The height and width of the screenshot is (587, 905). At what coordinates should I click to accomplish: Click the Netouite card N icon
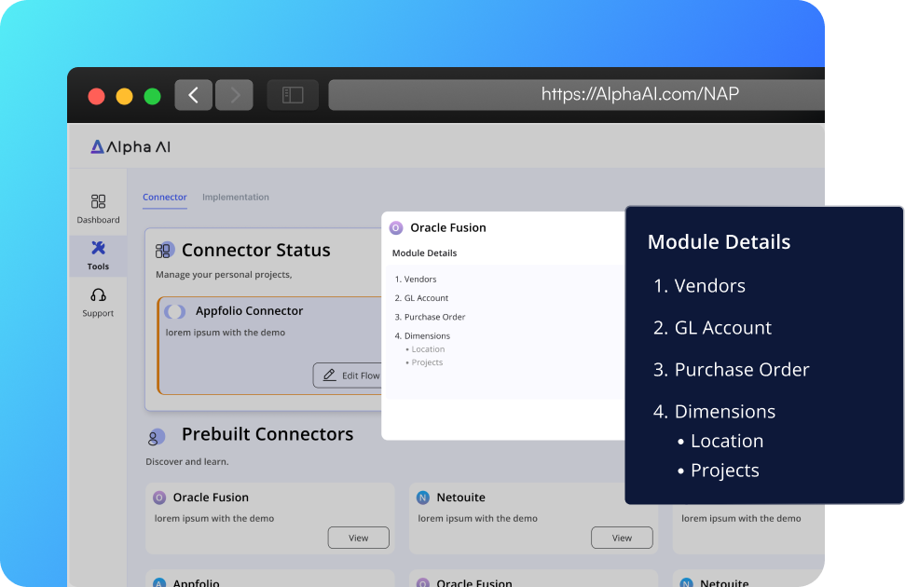(423, 498)
